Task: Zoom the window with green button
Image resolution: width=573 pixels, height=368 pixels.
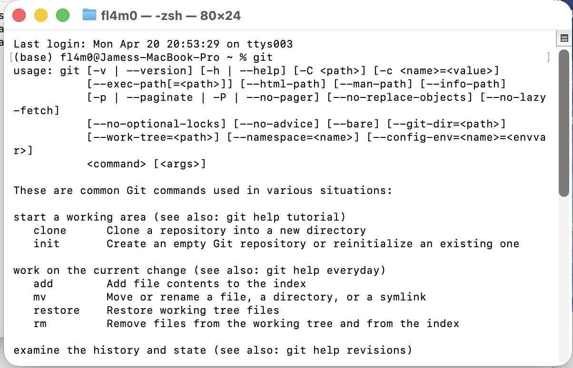Action: click(x=63, y=15)
